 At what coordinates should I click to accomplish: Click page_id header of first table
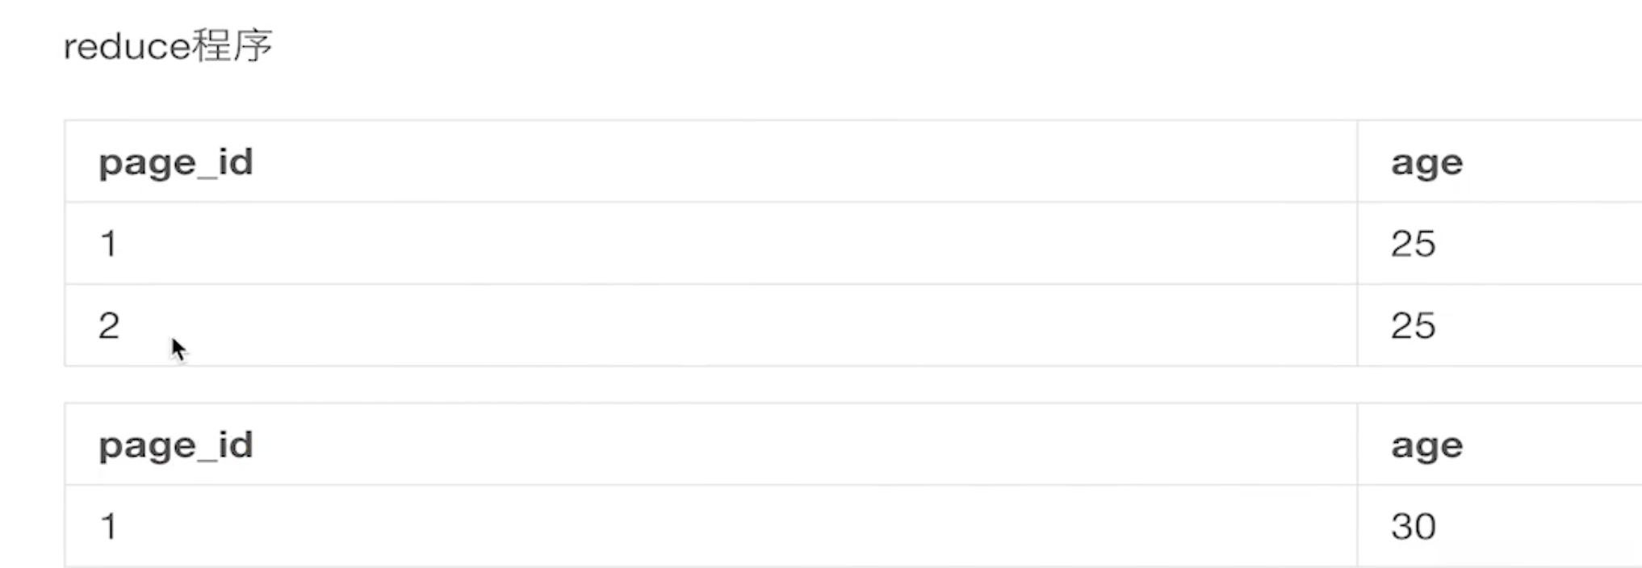tap(176, 162)
